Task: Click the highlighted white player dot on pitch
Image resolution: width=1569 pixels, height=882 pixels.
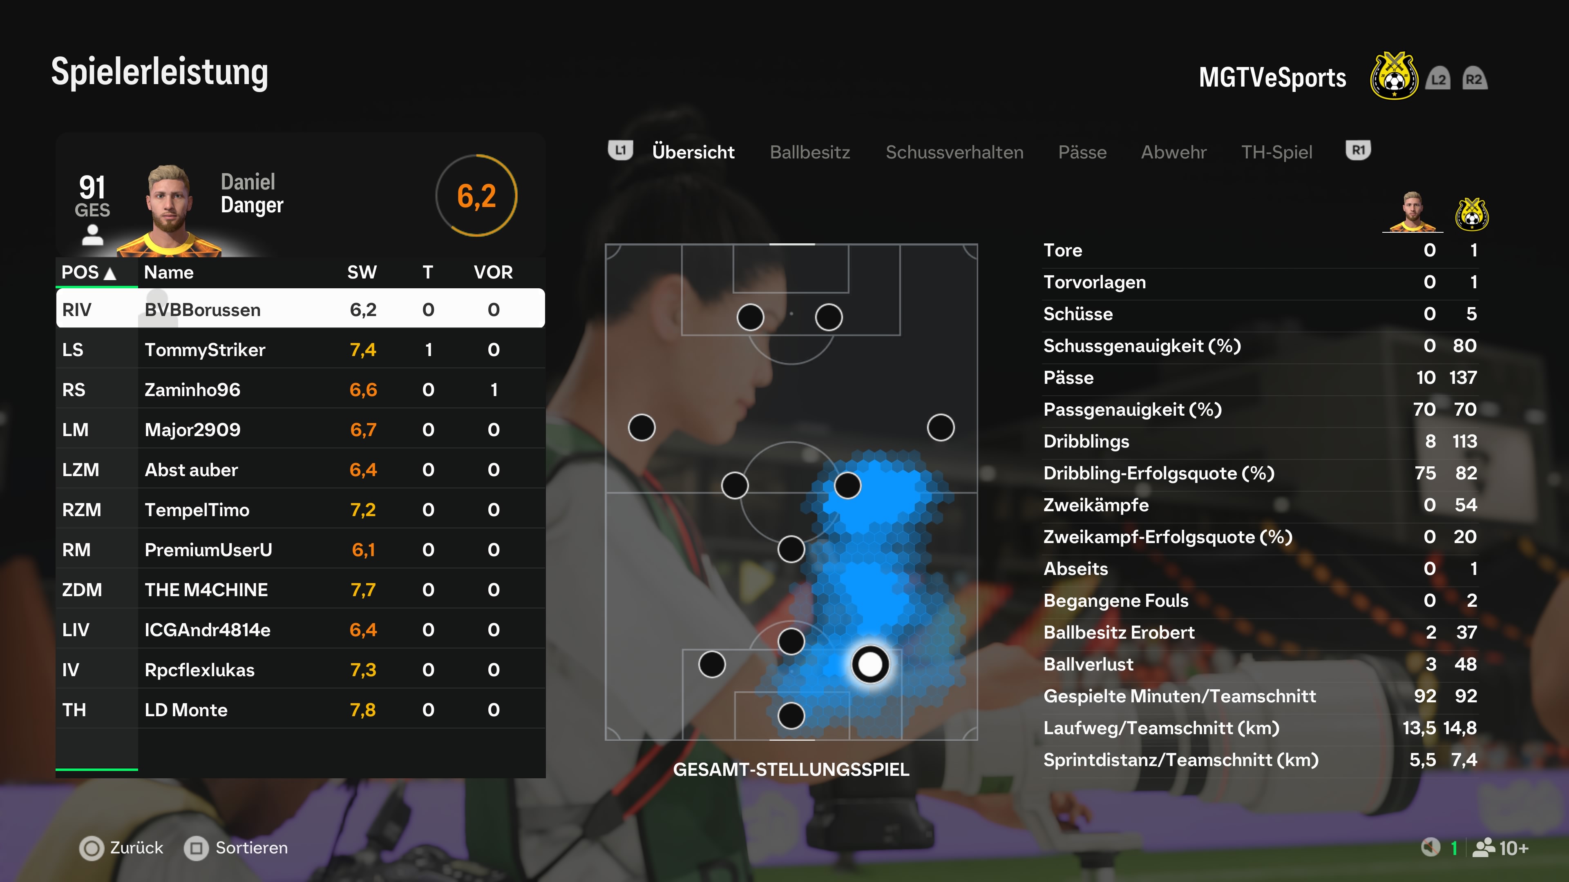Action: pos(870,664)
